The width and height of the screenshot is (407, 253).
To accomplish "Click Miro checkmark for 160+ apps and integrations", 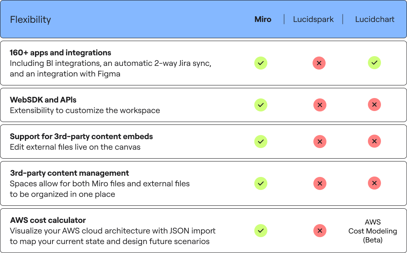I will (x=261, y=63).
